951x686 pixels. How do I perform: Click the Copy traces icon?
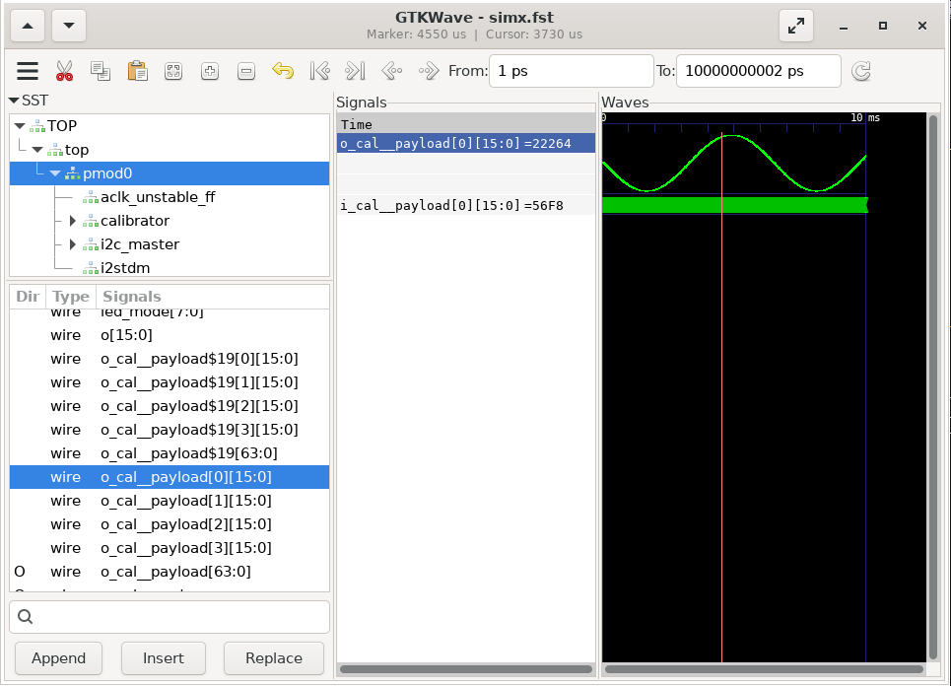(100, 71)
